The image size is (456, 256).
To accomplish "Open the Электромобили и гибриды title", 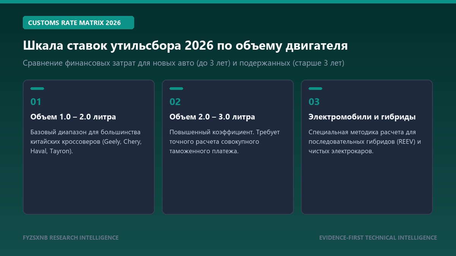I will (362, 117).
